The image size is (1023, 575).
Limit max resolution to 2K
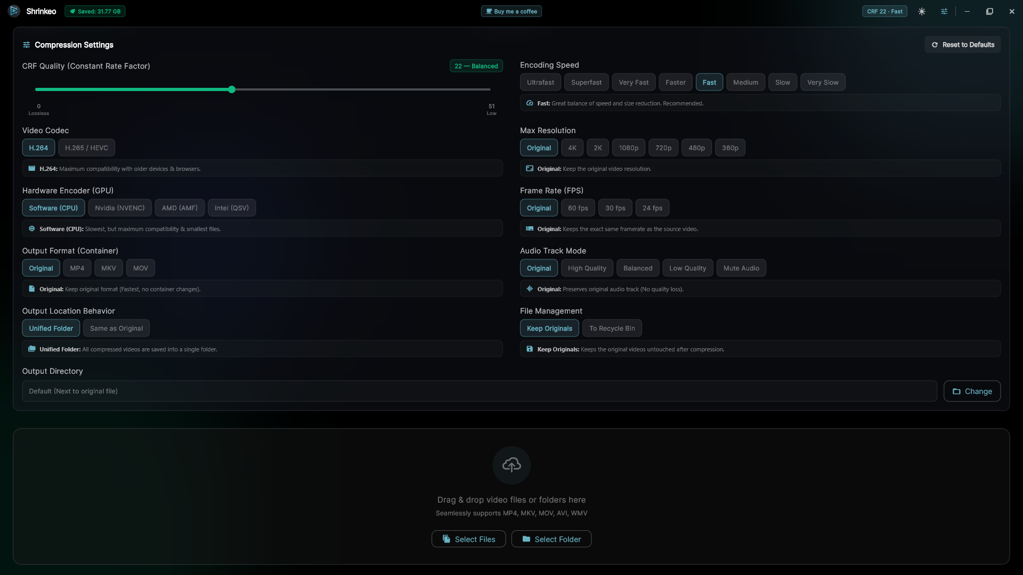point(598,147)
